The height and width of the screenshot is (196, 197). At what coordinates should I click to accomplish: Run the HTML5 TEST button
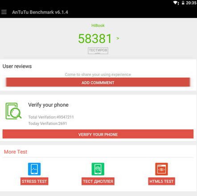(161, 181)
